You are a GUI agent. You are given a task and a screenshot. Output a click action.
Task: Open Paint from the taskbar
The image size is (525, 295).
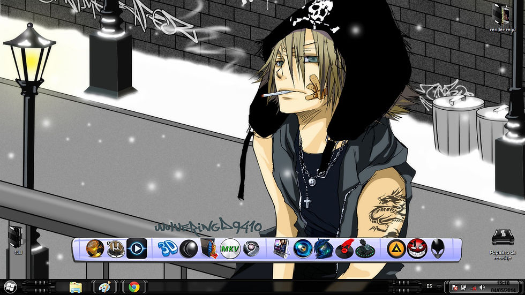pos(104,288)
